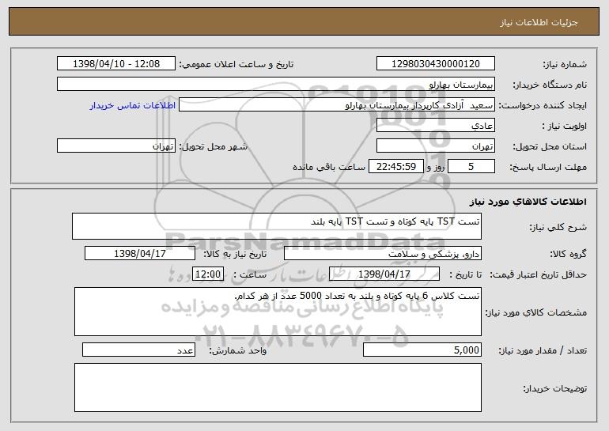The height and width of the screenshot is (431, 609).
Task: Click the label نام دستگاه خریدار
Action: [550, 85]
